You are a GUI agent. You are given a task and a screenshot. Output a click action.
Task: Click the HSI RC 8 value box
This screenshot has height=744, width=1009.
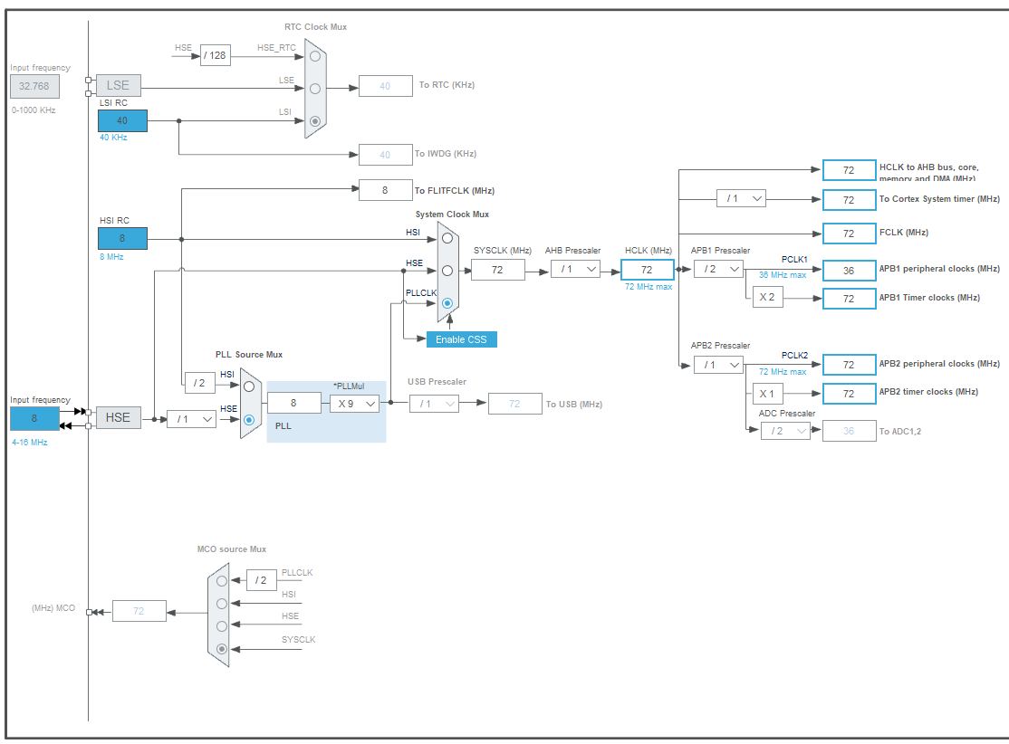122,239
